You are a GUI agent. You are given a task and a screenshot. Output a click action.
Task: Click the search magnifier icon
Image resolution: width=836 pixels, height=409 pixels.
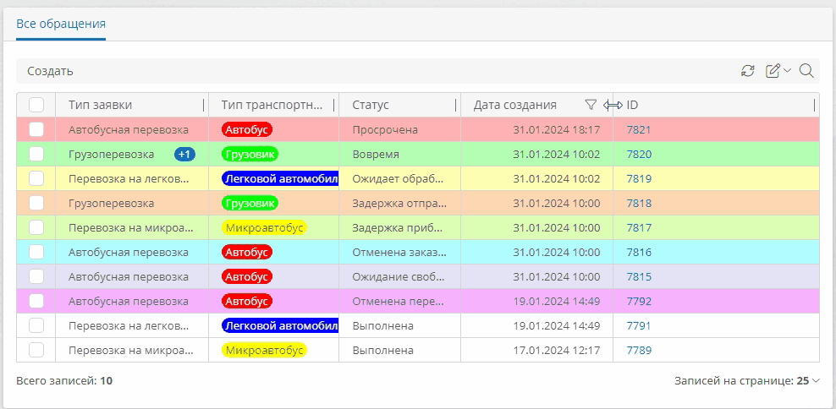(806, 71)
